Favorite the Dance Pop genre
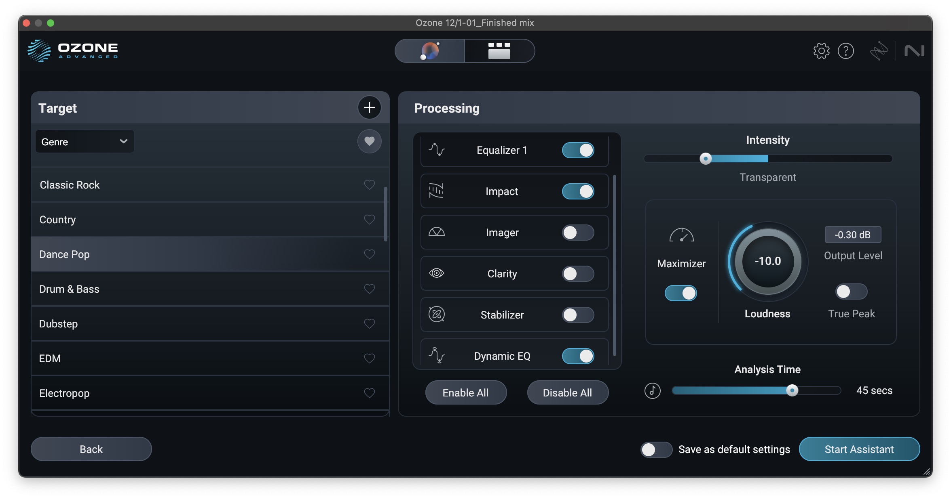 coord(369,254)
